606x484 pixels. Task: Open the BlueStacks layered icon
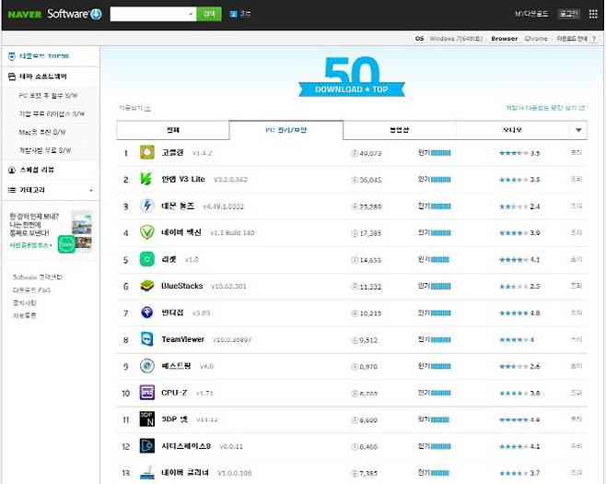(x=146, y=286)
